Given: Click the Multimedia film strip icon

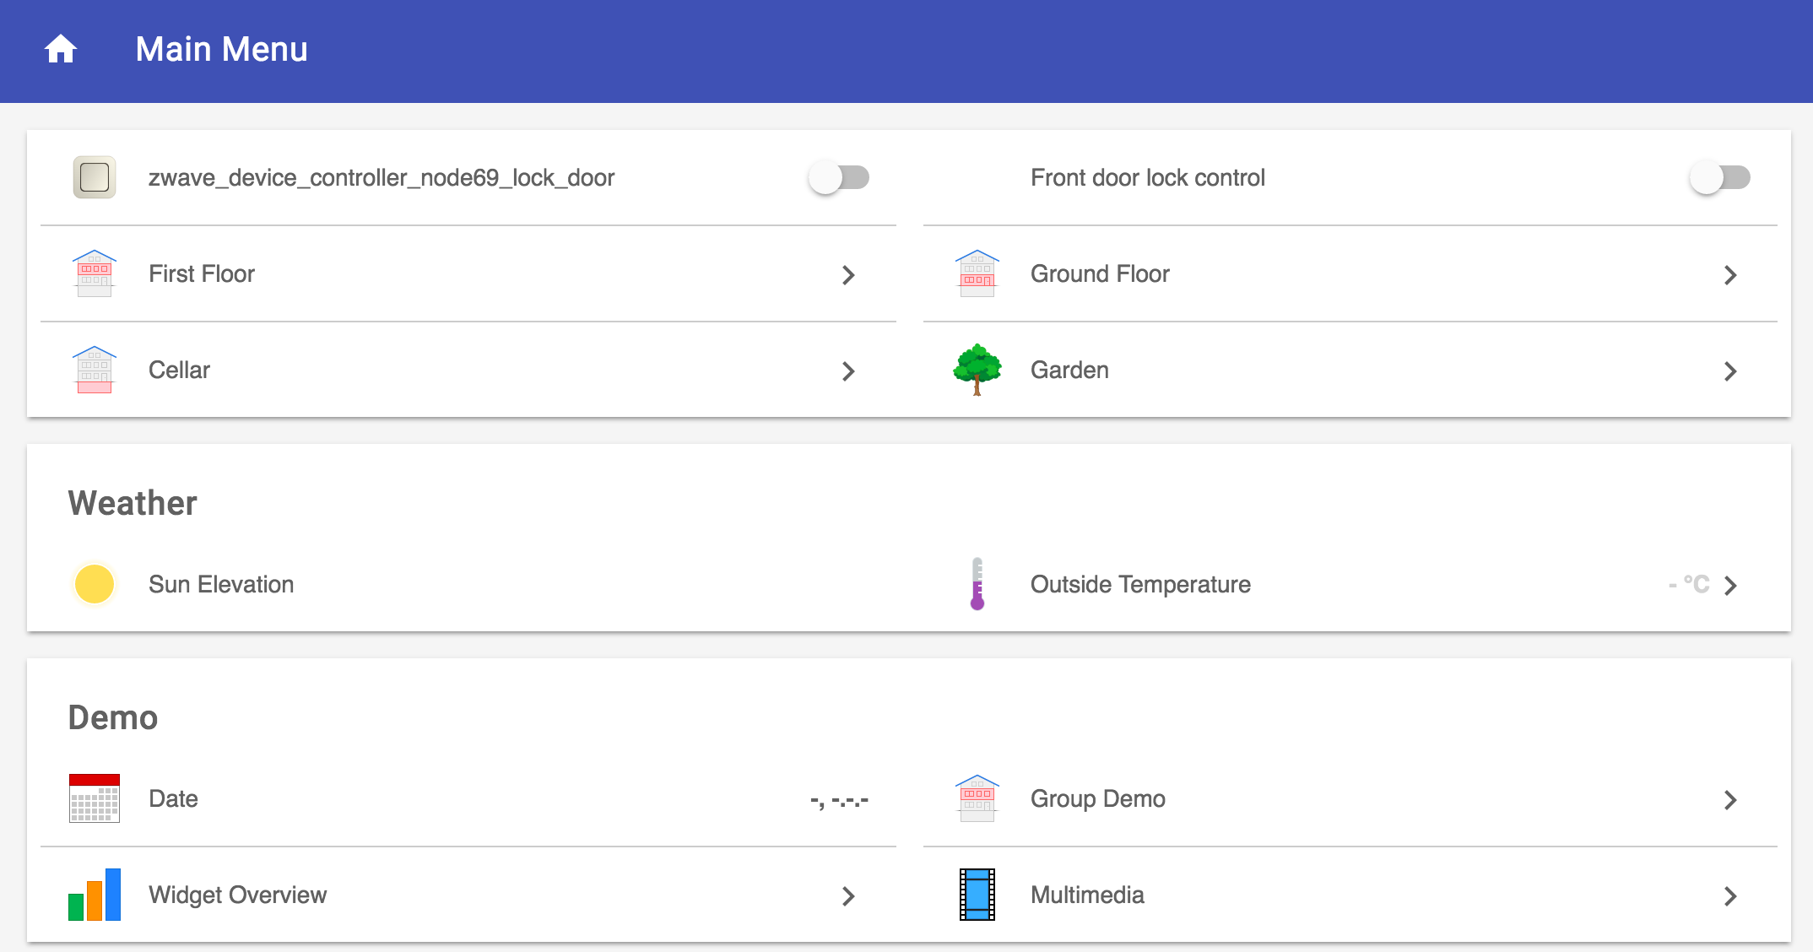Looking at the screenshot, I should click(x=977, y=895).
